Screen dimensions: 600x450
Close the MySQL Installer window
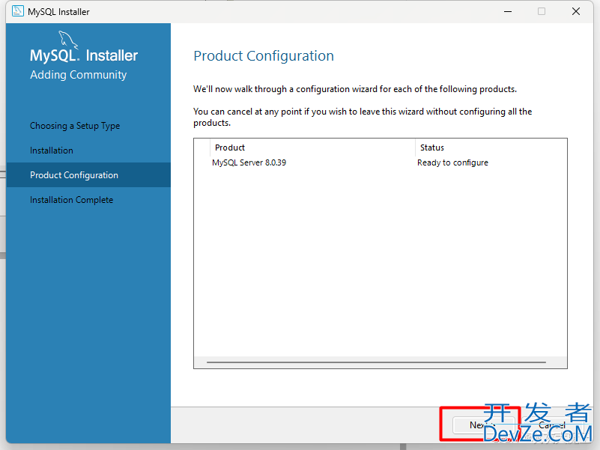coord(576,11)
